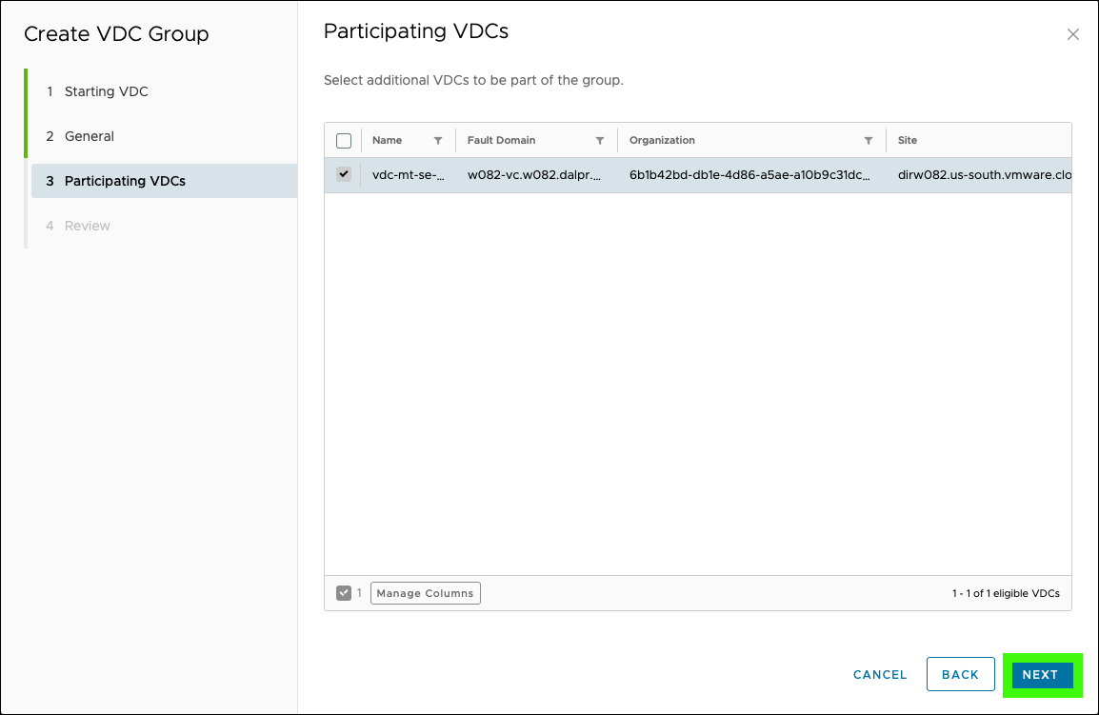Select step 3 Participating VDCs
The width and height of the screenshot is (1099, 715).
[164, 181]
